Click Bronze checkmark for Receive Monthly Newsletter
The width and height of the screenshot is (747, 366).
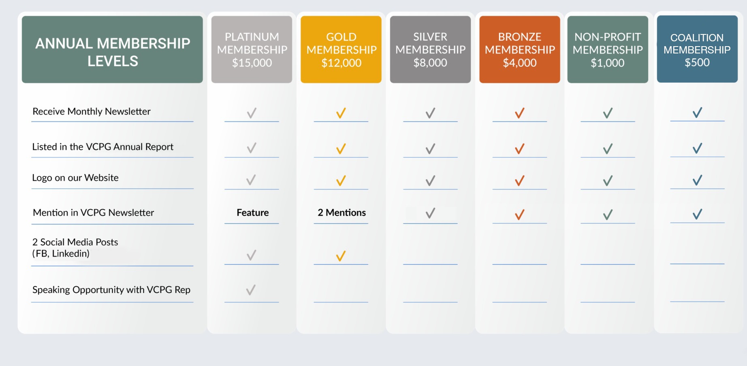click(x=520, y=113)
